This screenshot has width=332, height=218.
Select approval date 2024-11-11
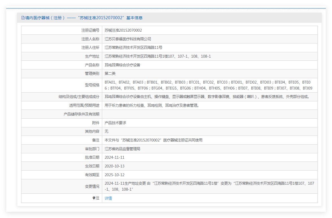115,157
